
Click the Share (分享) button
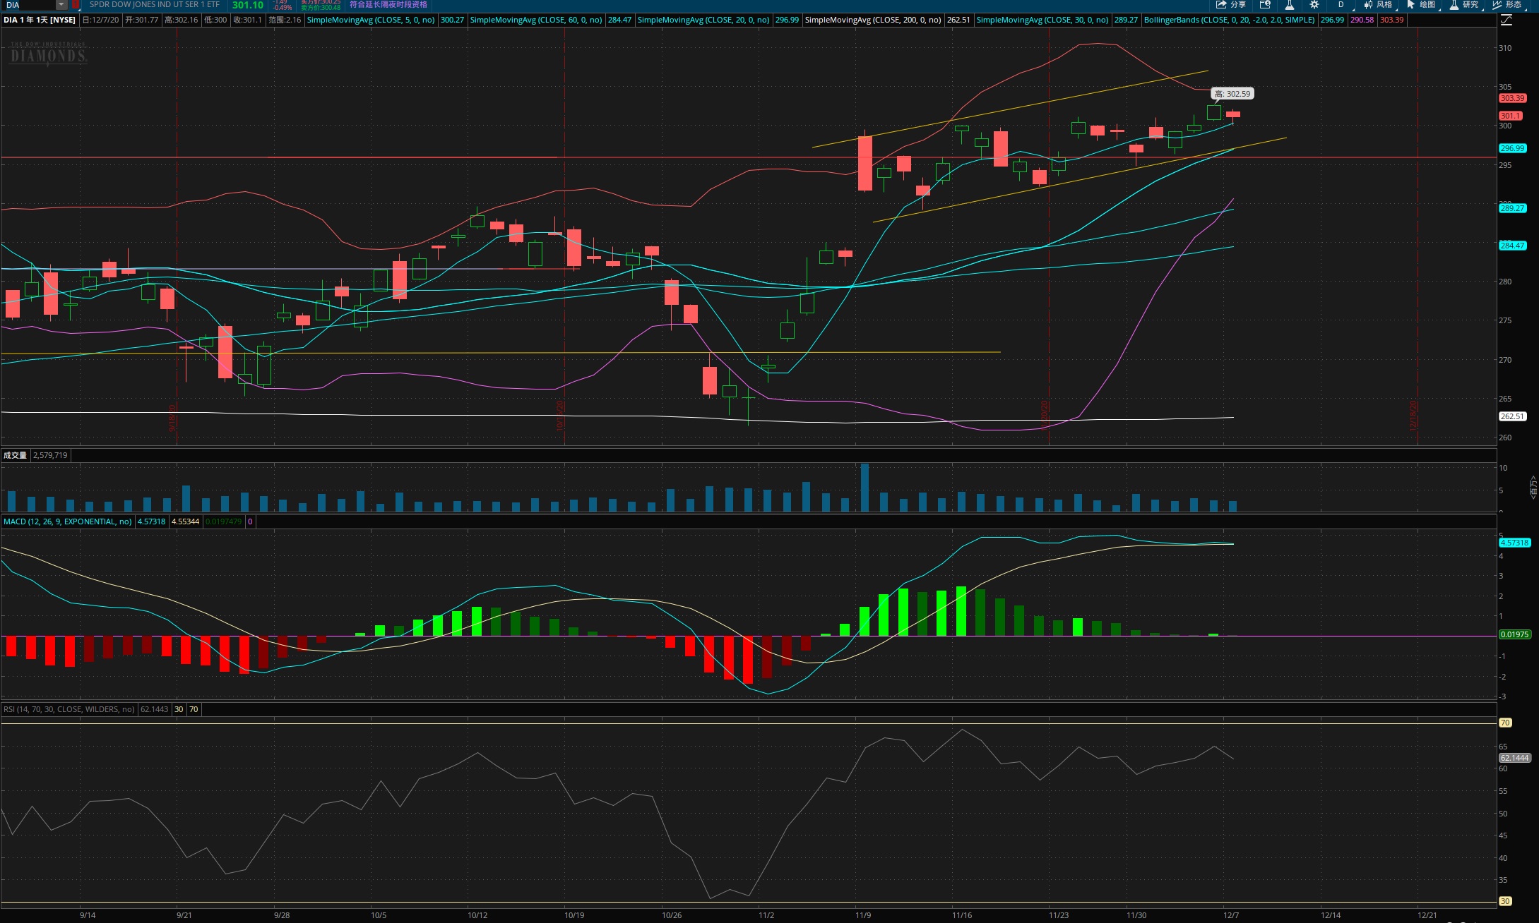(1231, 5)
